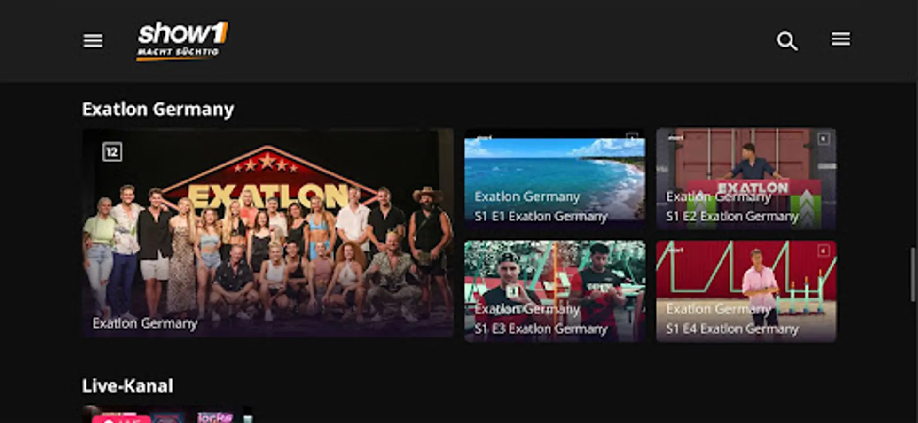
Task: Open the large Exatlon Germany cast thumbnail
Action: point(268,233)
